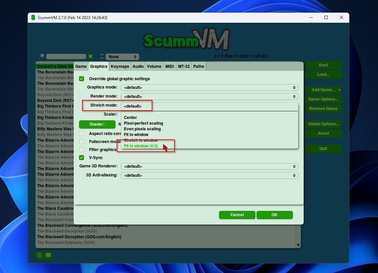Switch to list view icon
Screen dimensions: 378x273
coord(40,255)
